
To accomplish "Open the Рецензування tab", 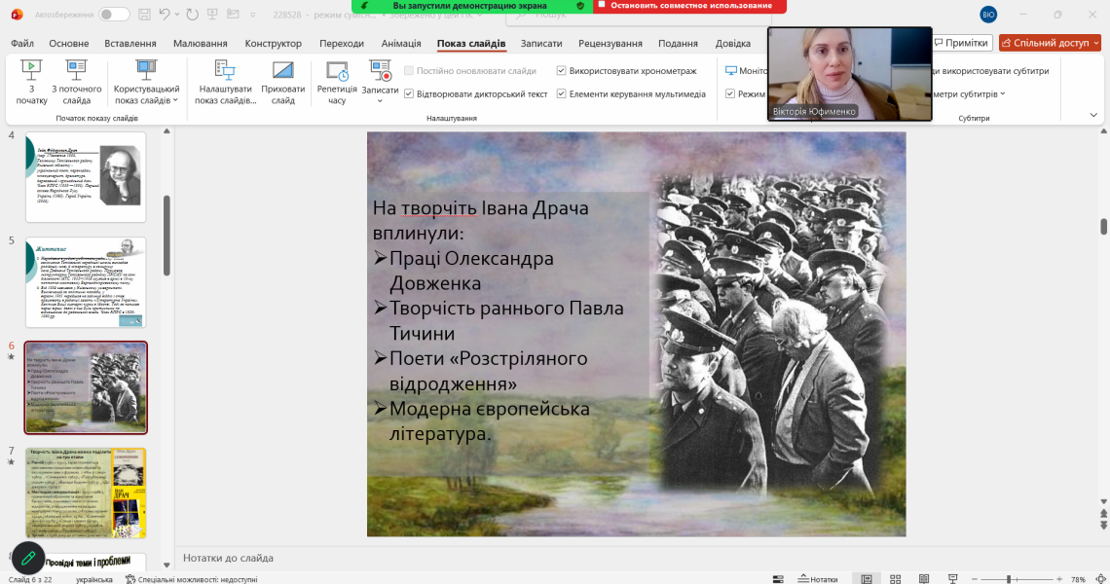I will pyautogui.click(x=610, y=43).
